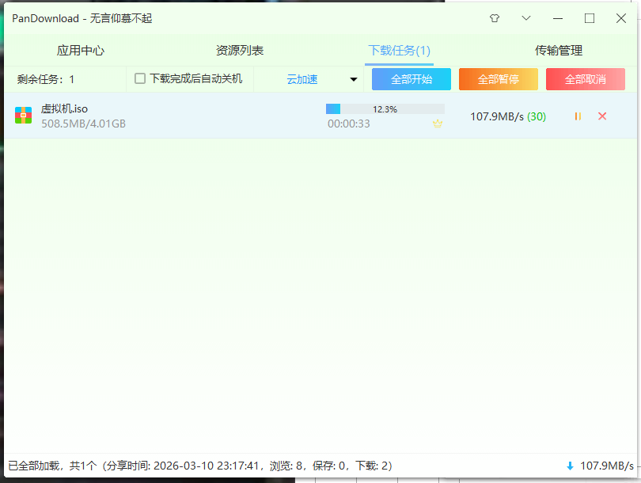Switch to the 资源列表 tab
Viewport: 641px width, 483px height.
(238, 49)
